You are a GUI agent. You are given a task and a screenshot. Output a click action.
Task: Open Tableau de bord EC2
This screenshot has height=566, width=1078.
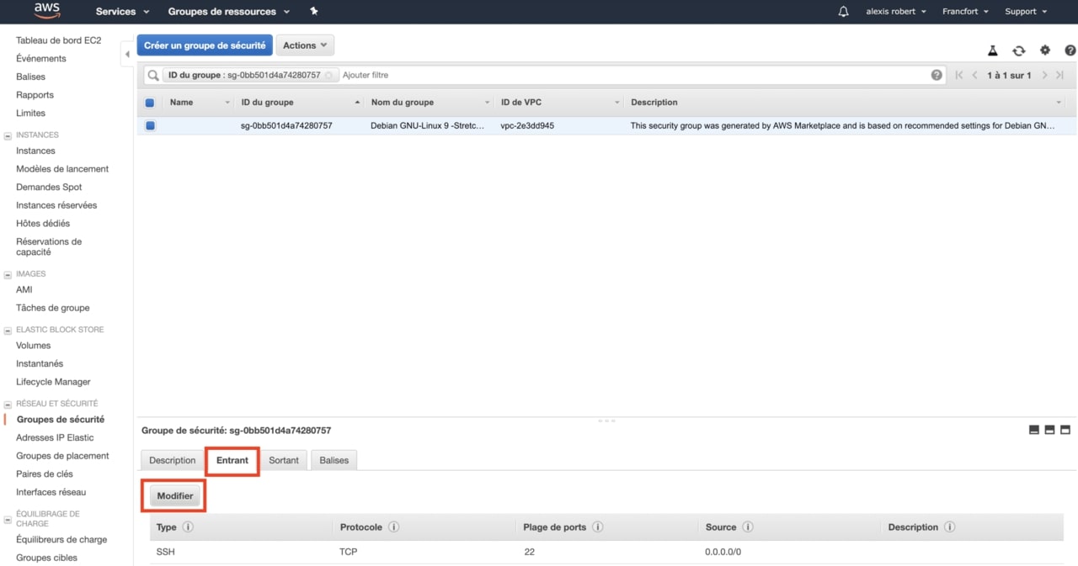pos(59,40)
